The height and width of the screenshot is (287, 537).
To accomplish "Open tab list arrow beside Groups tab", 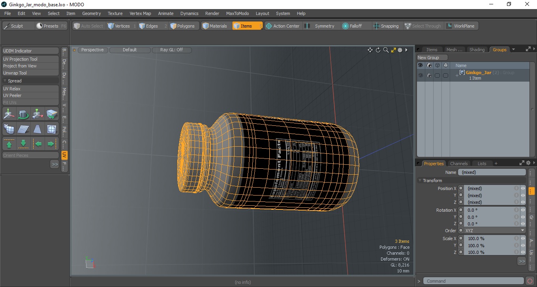I will click(513, 50).
